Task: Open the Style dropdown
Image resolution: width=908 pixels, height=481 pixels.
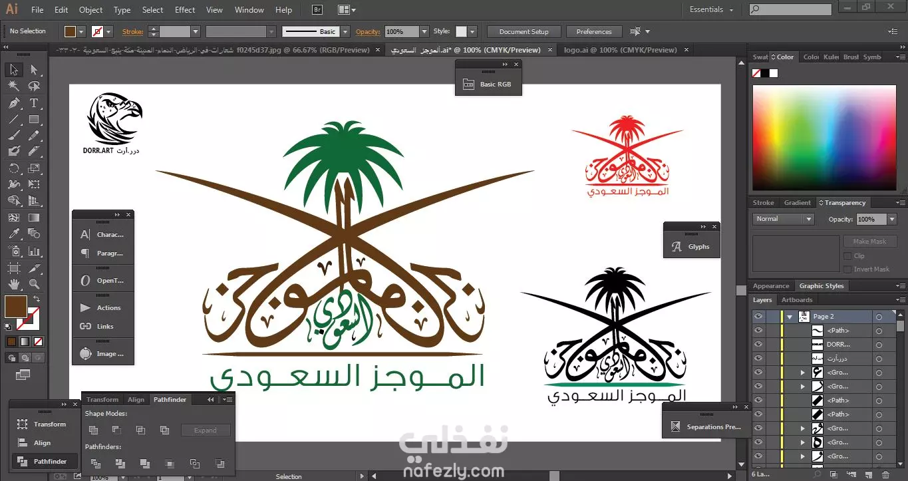Action: click(472, 31)
